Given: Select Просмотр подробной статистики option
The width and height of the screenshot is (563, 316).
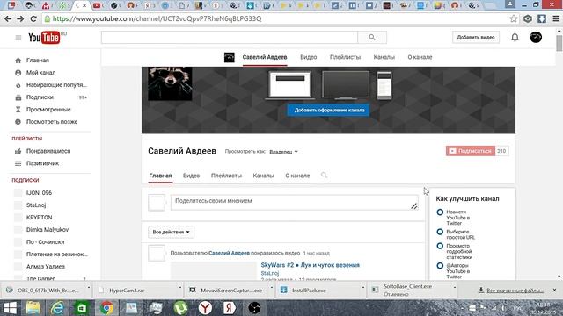Looking at the screenshot, I should [x=440, y=246].
